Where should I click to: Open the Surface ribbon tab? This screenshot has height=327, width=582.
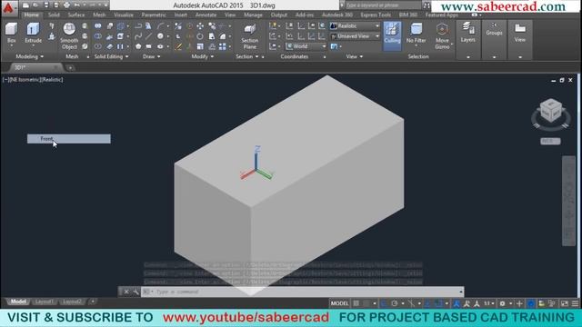coord(76,15)
